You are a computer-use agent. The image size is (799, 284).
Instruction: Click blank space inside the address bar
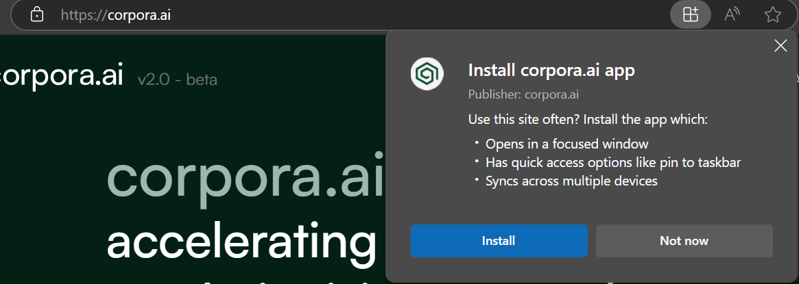coord(412,14)
